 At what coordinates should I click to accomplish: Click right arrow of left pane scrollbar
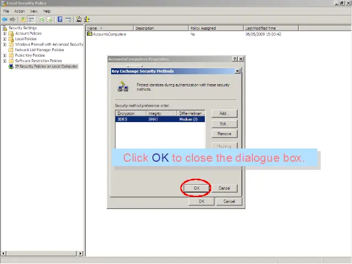(80, 254)
